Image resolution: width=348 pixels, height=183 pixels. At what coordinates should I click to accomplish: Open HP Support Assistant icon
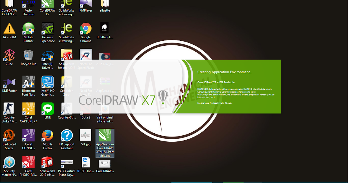click(67, 139)
